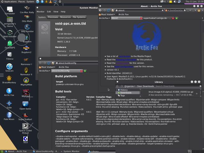
Task: Open the ArcticFox menu dropdown in About window
Action: point(104,18)
